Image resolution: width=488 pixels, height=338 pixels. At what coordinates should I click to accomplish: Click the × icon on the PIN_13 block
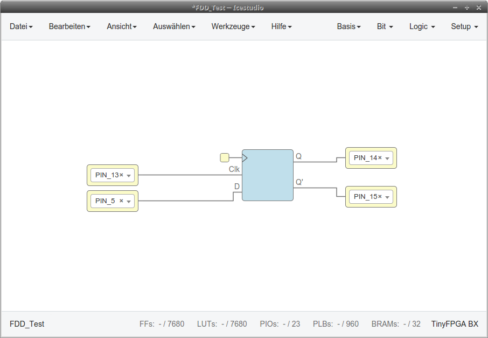click(121, 174)
